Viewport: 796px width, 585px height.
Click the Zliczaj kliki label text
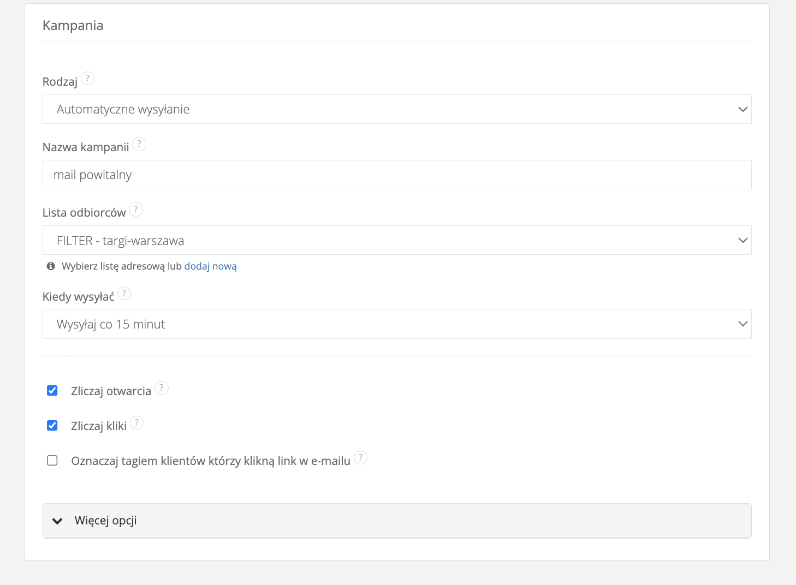(x=99, y=426)
